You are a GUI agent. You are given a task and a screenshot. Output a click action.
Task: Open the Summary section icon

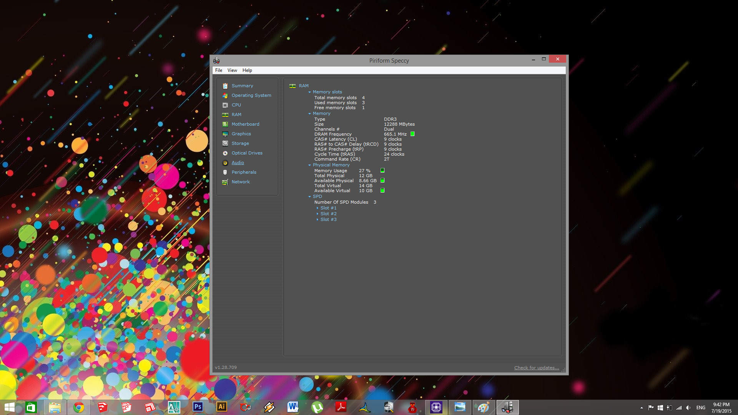point(225,86)
